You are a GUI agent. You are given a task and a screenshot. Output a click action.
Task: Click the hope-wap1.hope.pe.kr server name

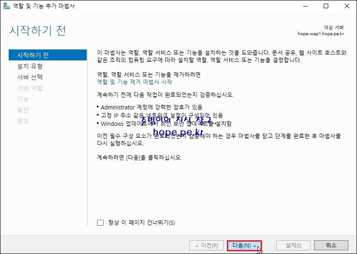click(320, 34)
